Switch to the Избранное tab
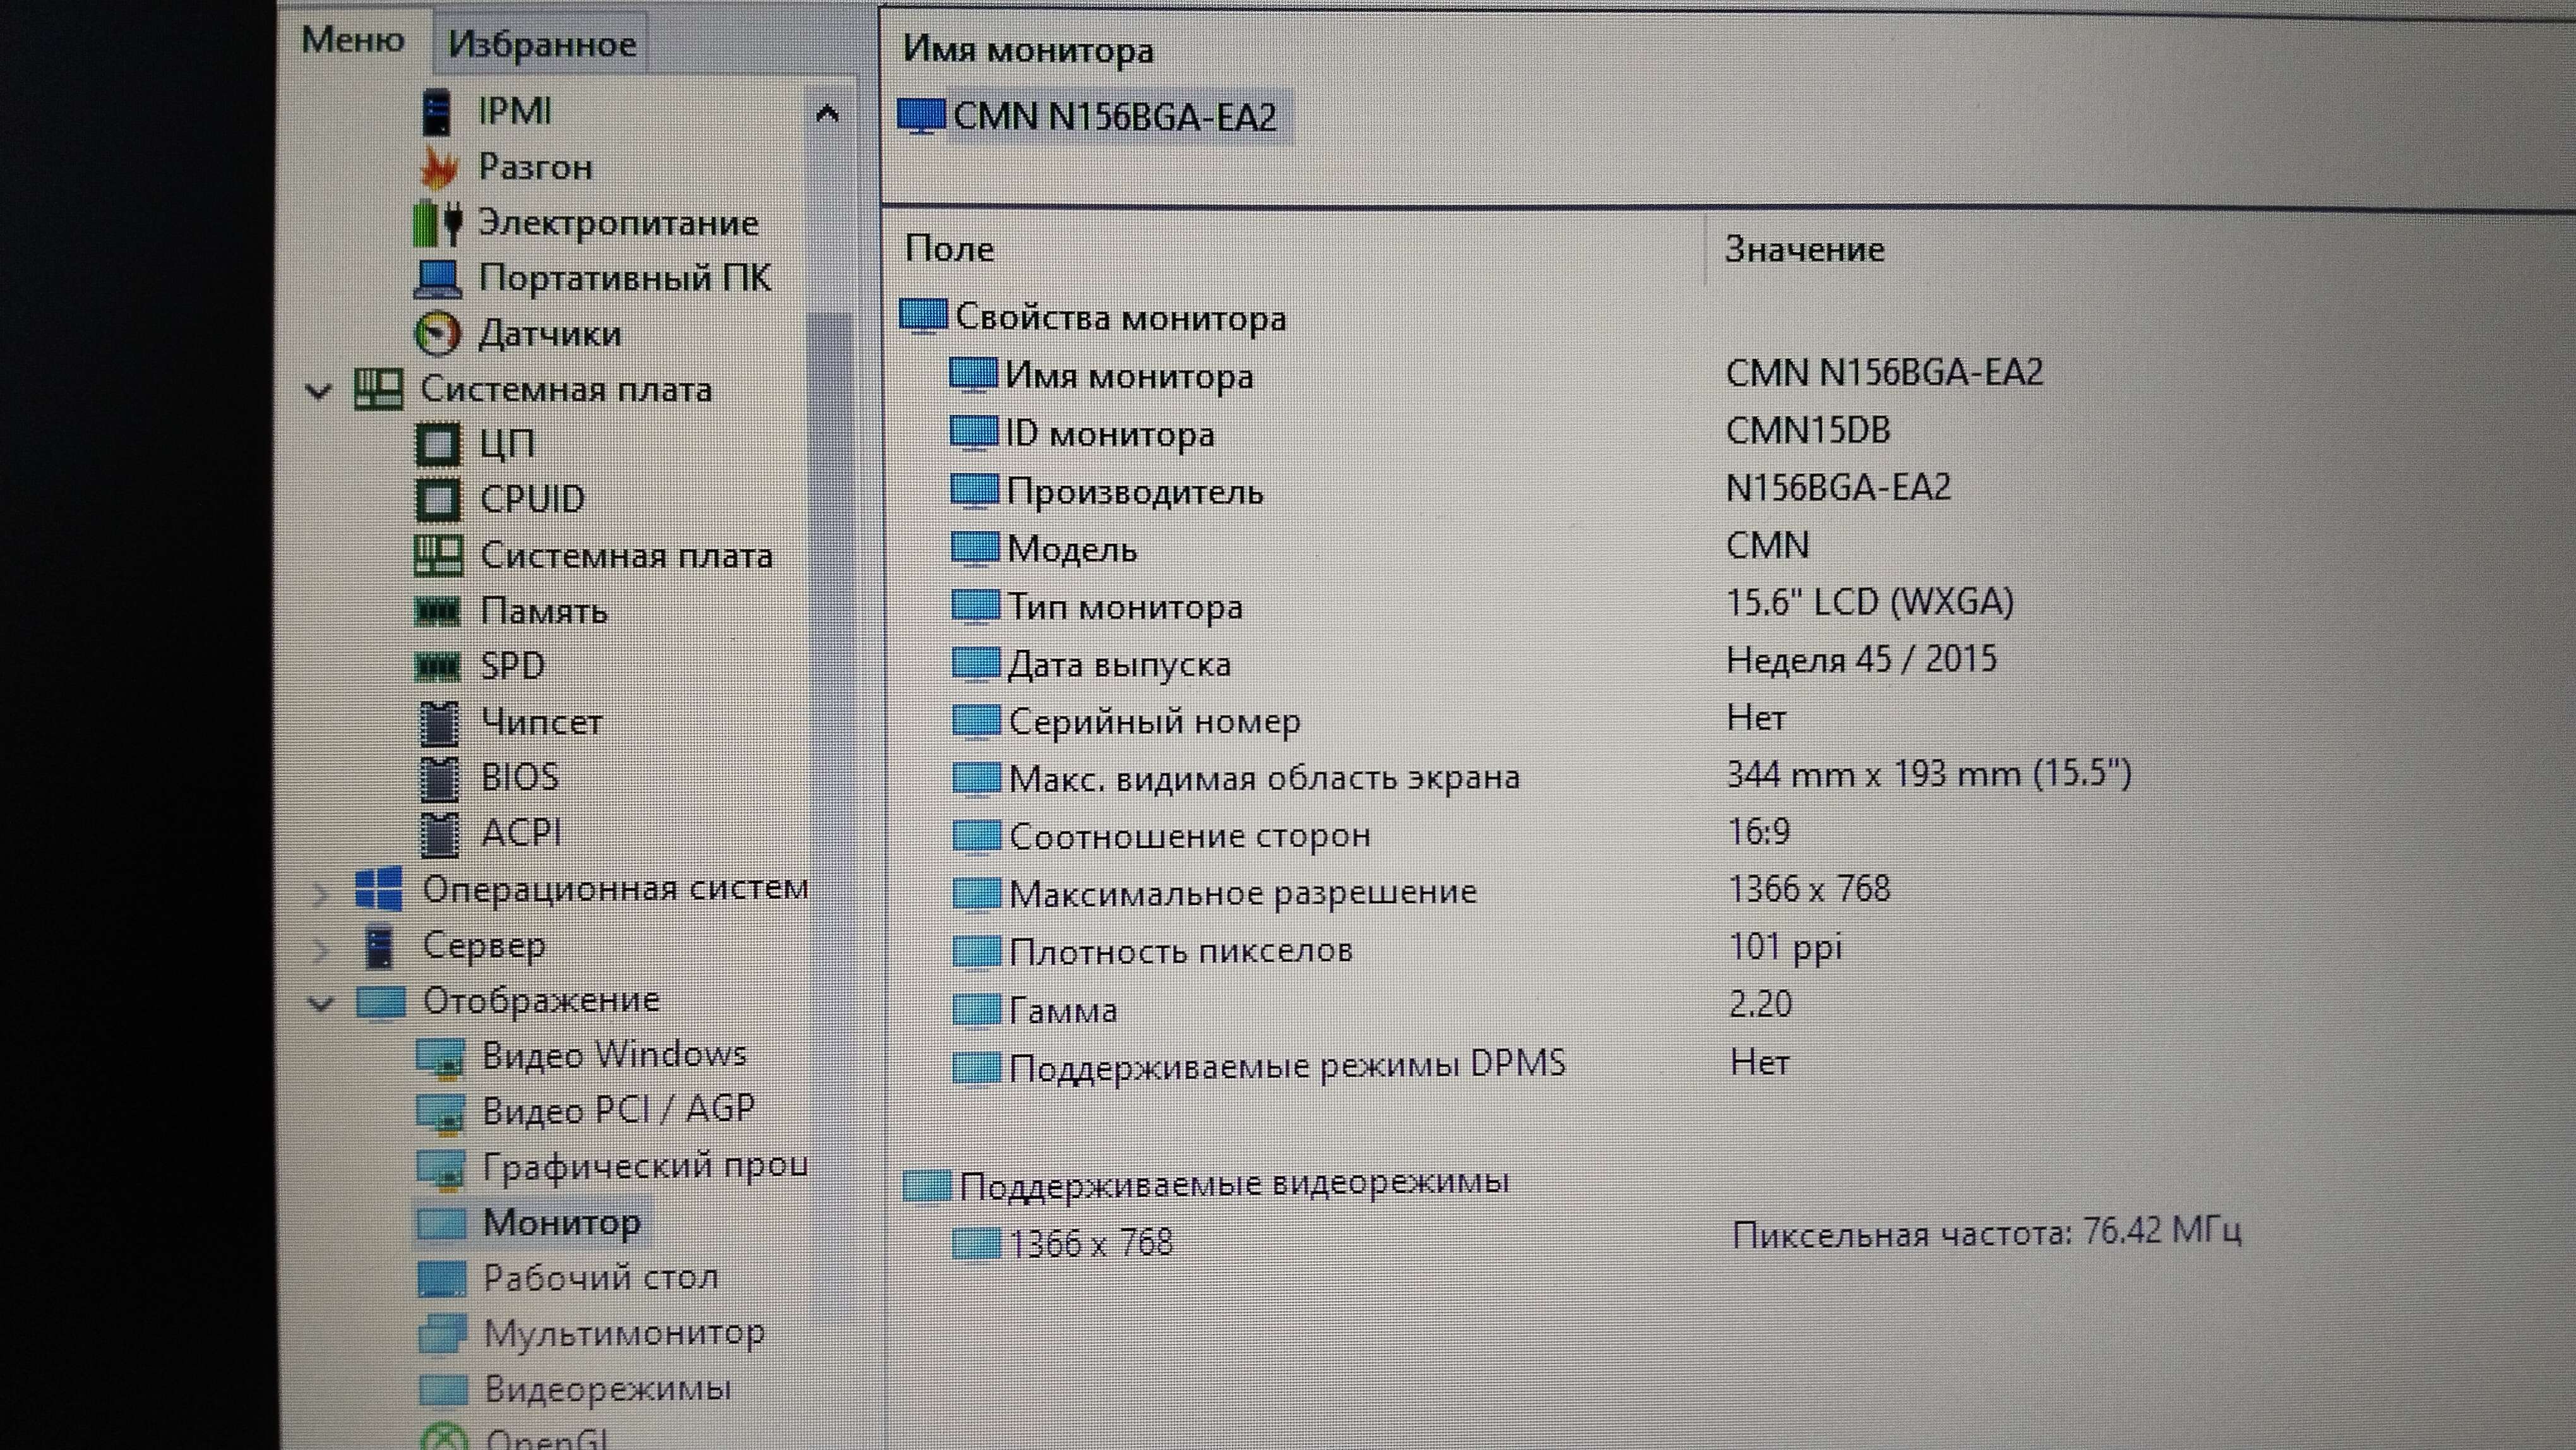Screen dimensions: 2576x1450 tap(541, 44)
